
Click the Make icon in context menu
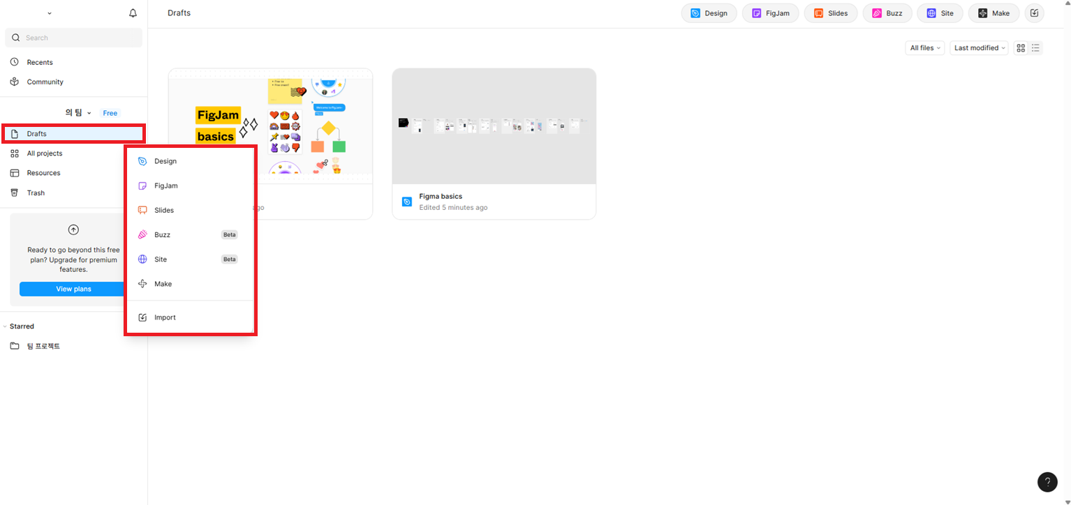point(142,284)
